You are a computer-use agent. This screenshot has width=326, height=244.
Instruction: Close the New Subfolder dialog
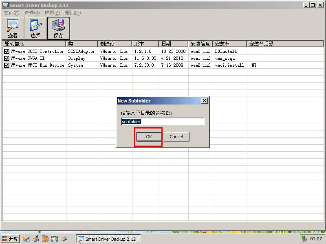pos(205,101)
